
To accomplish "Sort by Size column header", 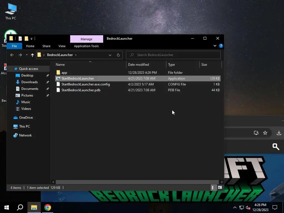I will click(x=211, y=64).
